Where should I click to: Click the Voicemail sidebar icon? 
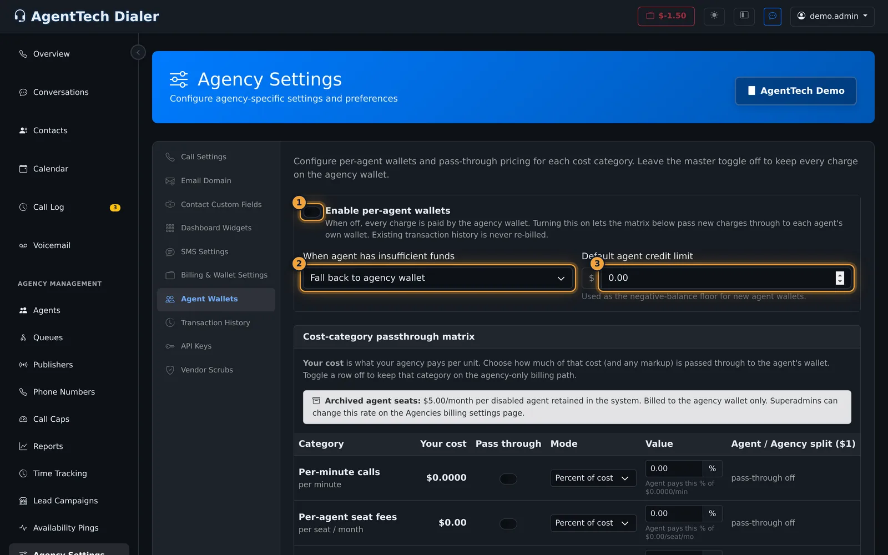tap(23, 245)
